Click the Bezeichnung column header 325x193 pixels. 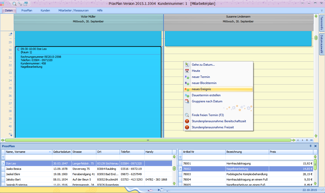point(247,152)
